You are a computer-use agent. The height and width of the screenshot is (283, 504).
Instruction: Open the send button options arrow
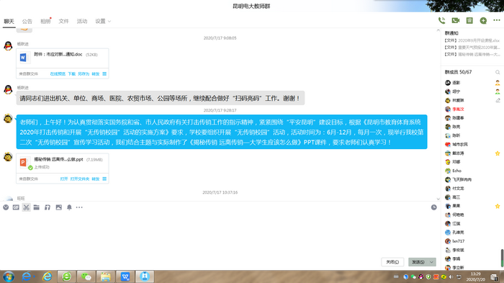432,262
